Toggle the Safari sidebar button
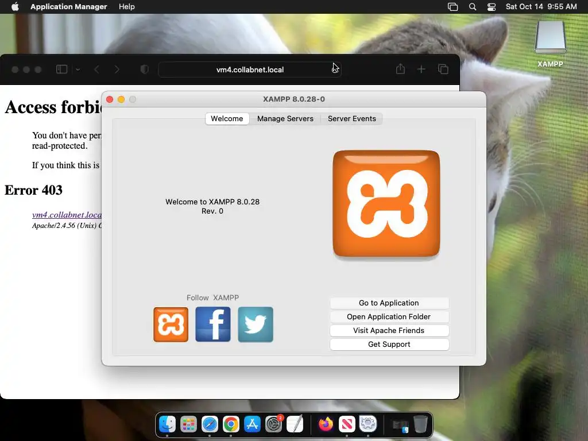588x441 pixels. 61,69
